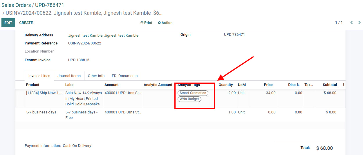This screenshot has height=155, width=363.
Task: Sort by the Product column header
Action: (x=32, y=85)
